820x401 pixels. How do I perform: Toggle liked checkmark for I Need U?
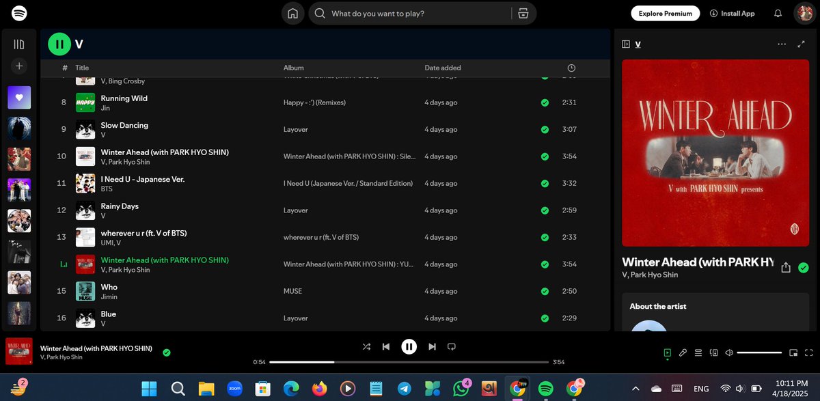pyautogui.click(x=545, y=183)
